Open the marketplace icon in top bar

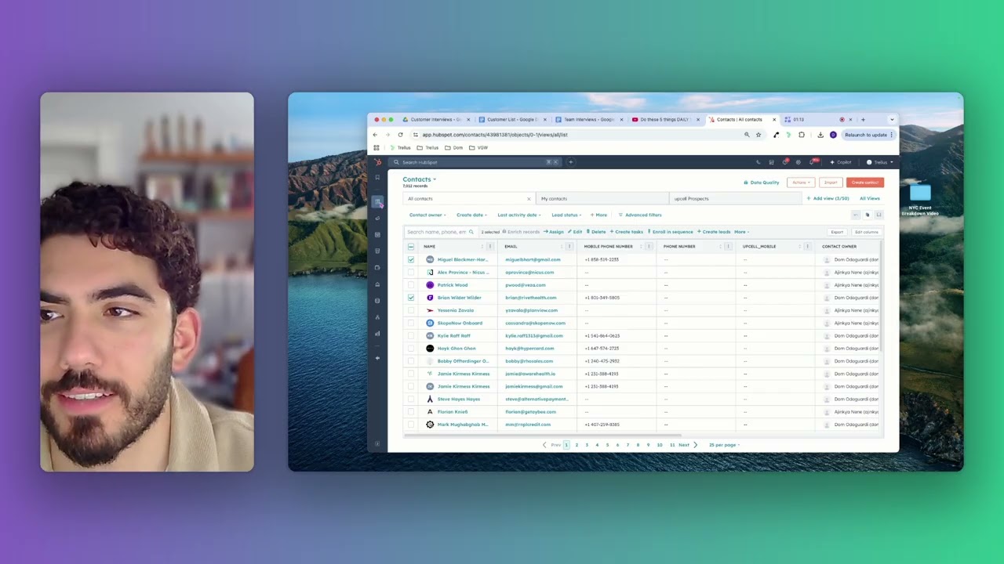[771, 162]
